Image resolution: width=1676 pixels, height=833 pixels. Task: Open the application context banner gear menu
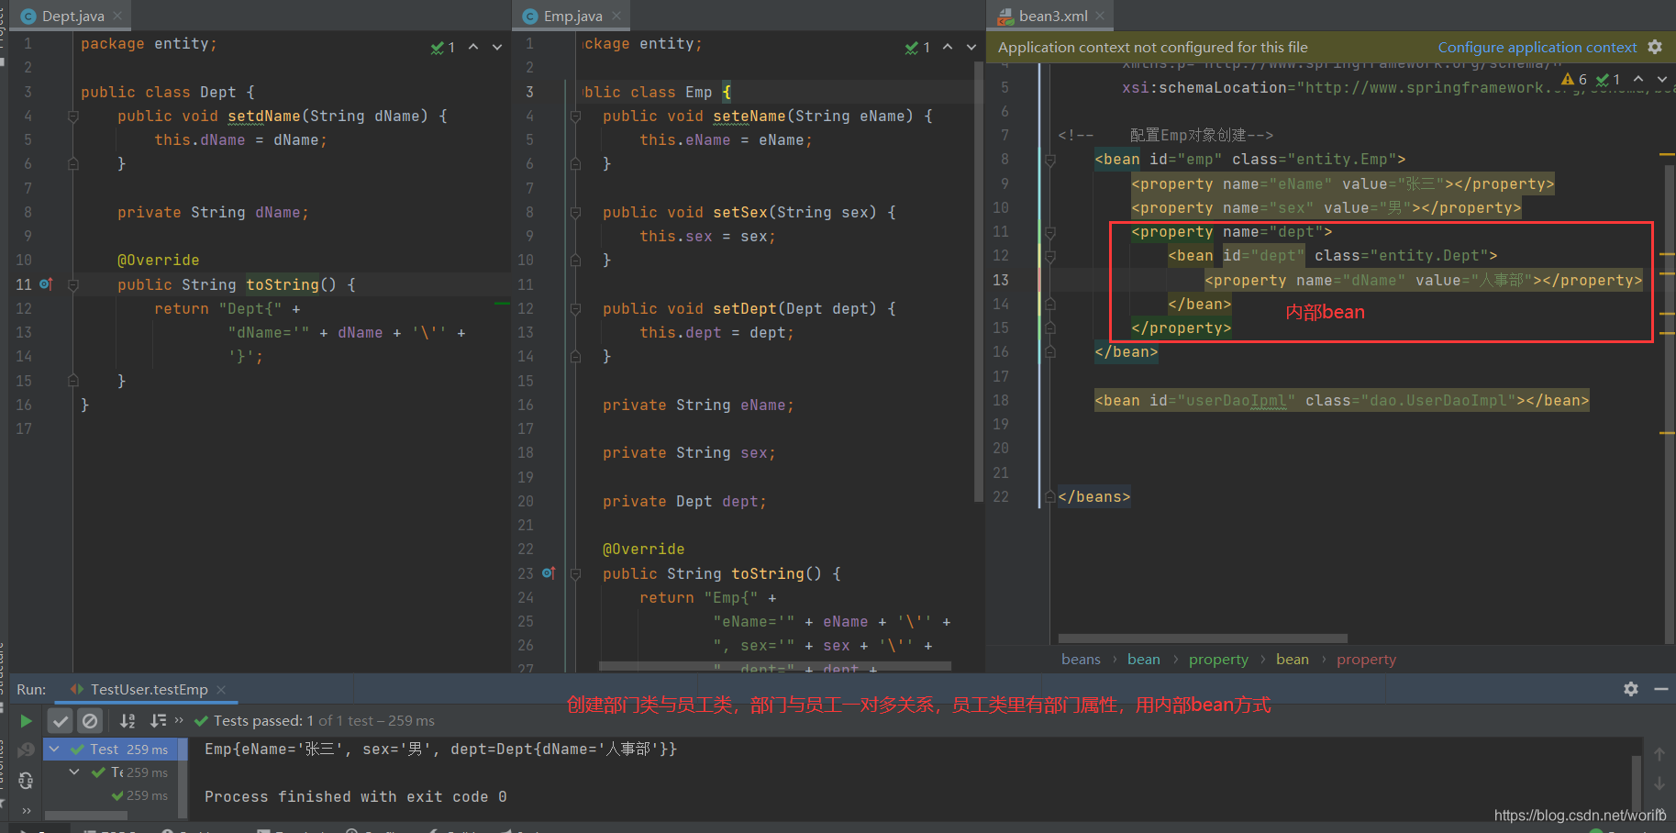point(1655,47)
